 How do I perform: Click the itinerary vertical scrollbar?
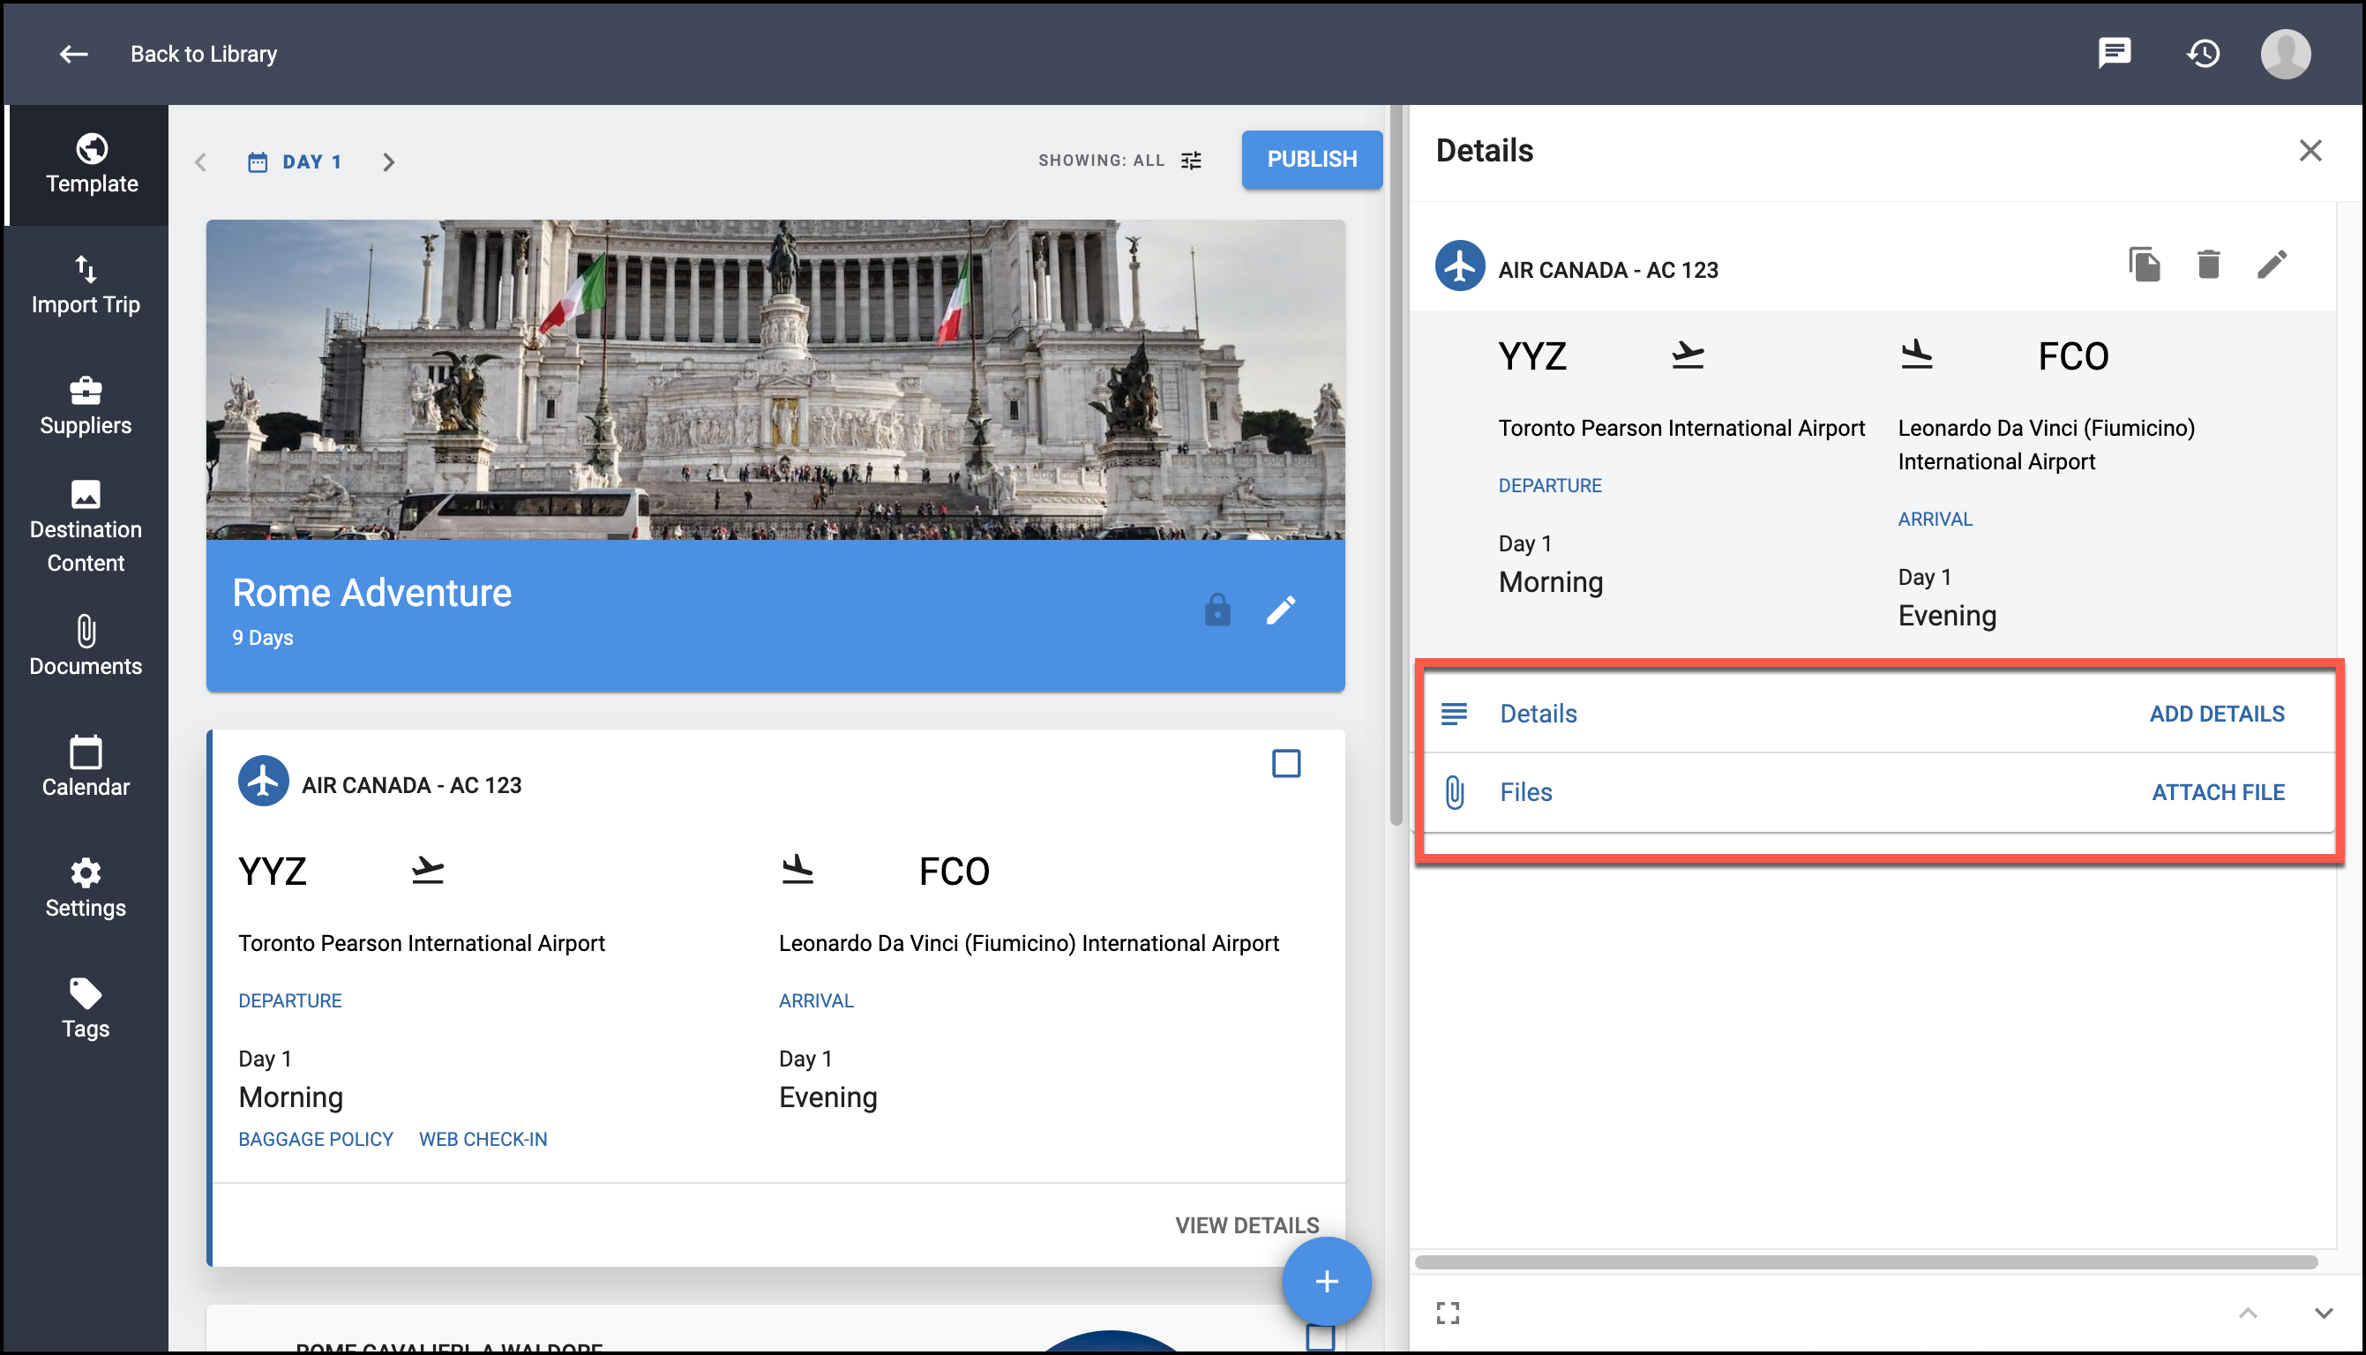click(1396, 465)
